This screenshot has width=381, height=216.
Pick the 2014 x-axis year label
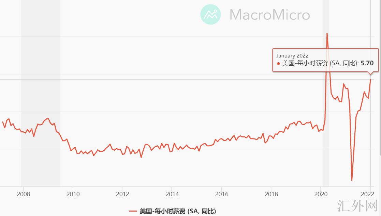click(172, 195)
